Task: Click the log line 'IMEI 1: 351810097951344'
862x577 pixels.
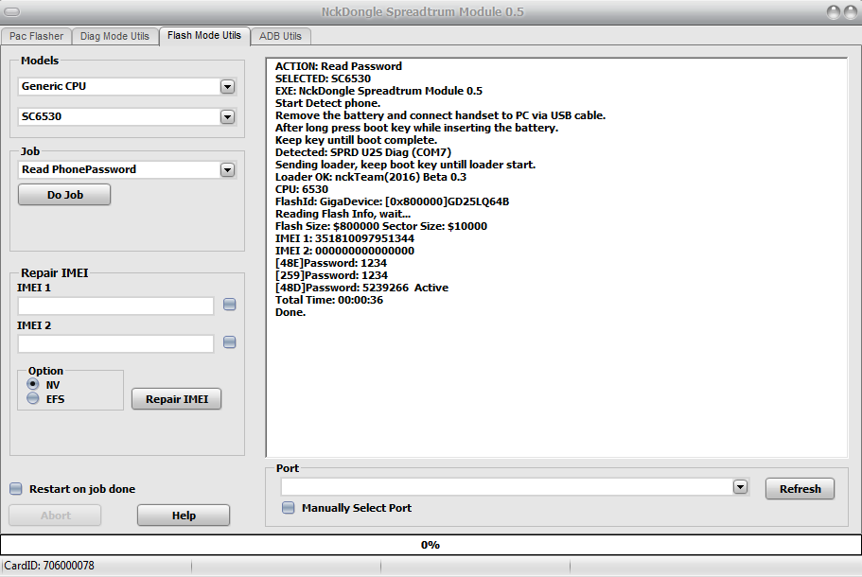Action: click(344, 238)
